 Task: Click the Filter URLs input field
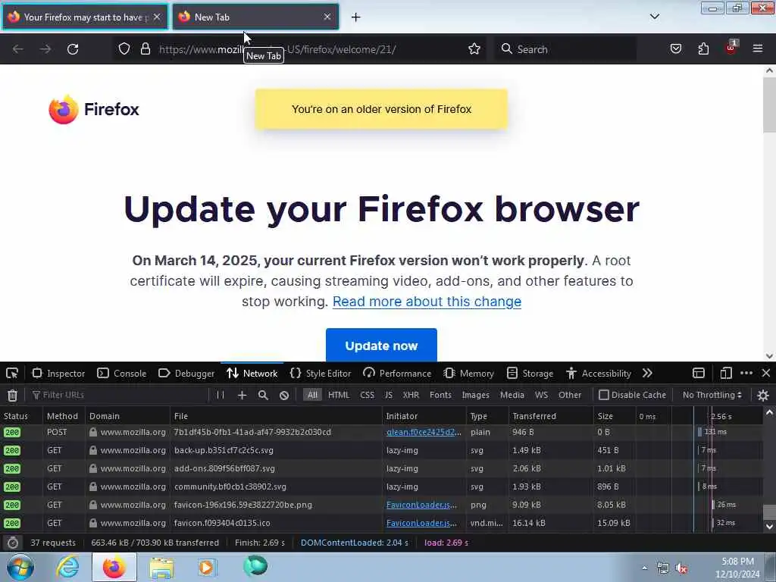coord(119,395)
